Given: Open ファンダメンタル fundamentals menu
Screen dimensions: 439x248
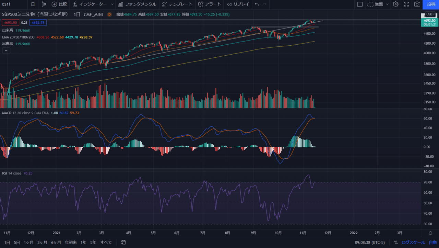Looking at the screenshot, I should 137,4.
